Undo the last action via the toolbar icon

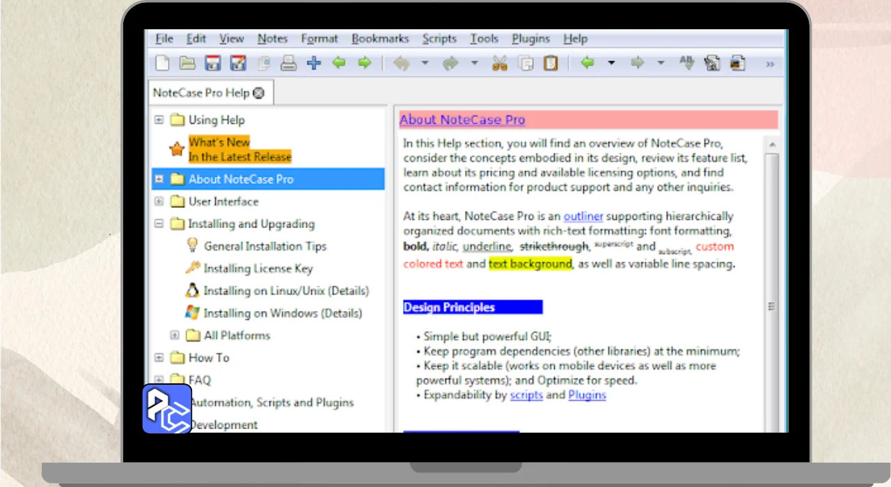click(x=401, y=63)
